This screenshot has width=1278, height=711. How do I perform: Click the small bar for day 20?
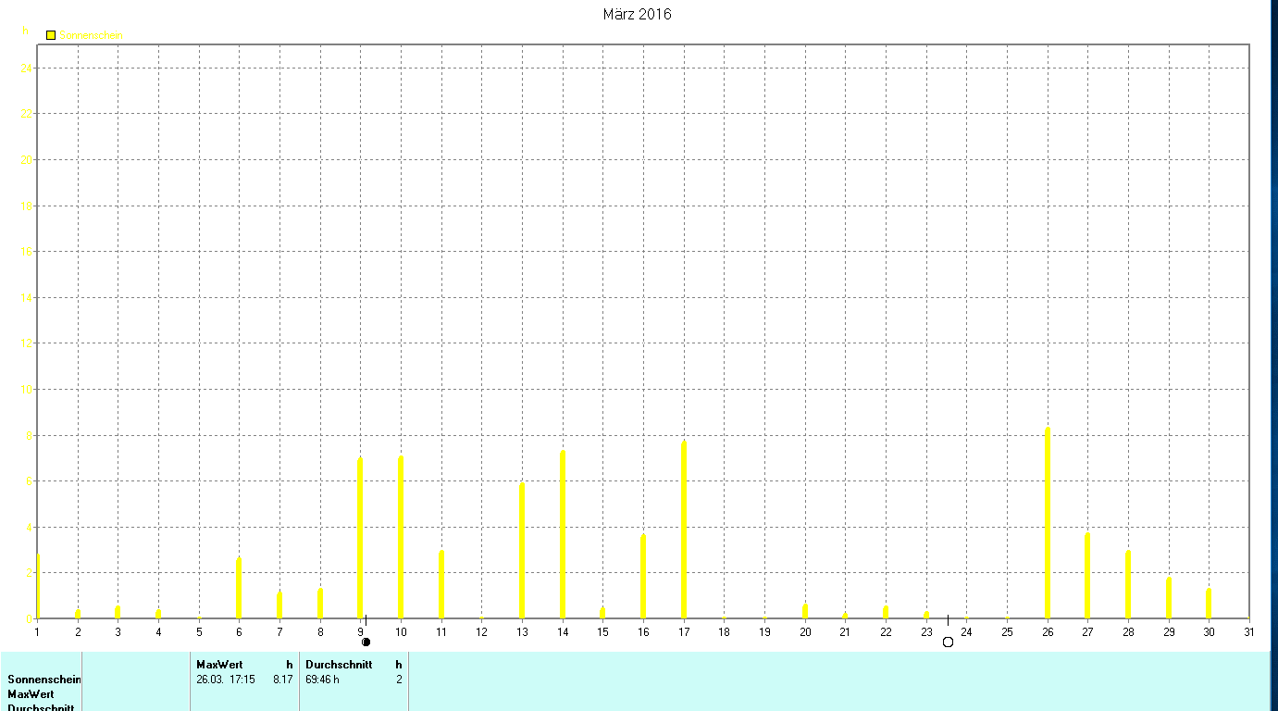click(x=805, y=611)
